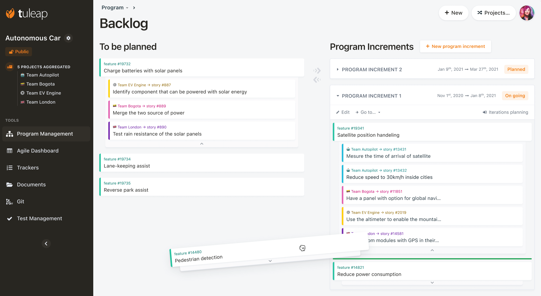Viewport: 541px width, 296px height.
Task: Click the Git tool icon
Action: 10,202
